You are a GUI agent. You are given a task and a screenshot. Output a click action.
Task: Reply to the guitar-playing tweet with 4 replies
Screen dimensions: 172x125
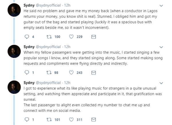(27, 37)
